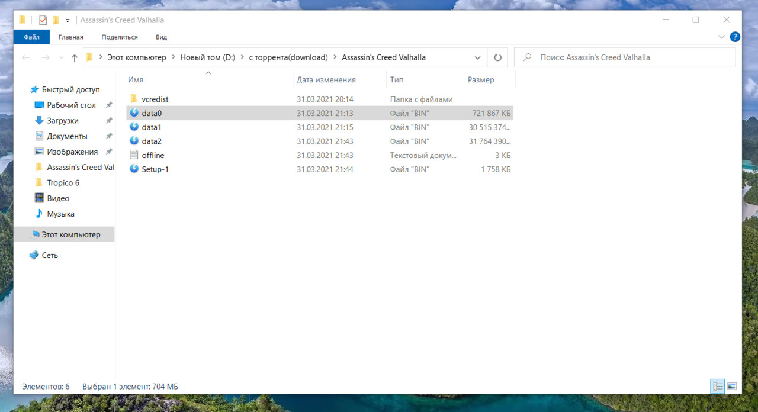Screen dimensions: 758x412
Task: Go forward with the Forward arrow
Action: click(x=46, y=57)
